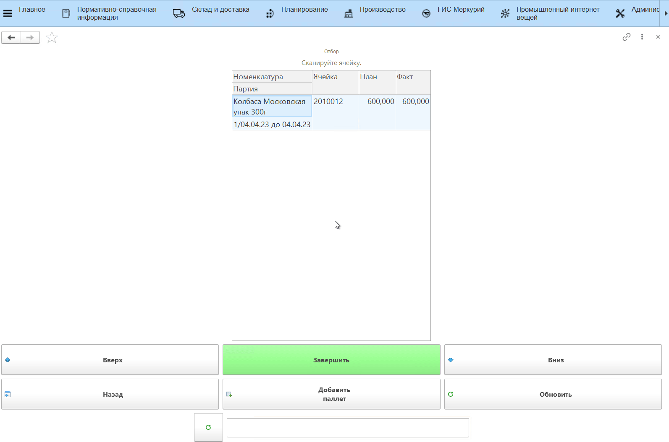Click the forward navigation arrow
This screenshot has width=669, height=442.
click(x=30, y=38)
